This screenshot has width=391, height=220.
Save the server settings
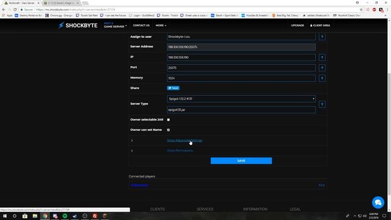tap(241, 161)
